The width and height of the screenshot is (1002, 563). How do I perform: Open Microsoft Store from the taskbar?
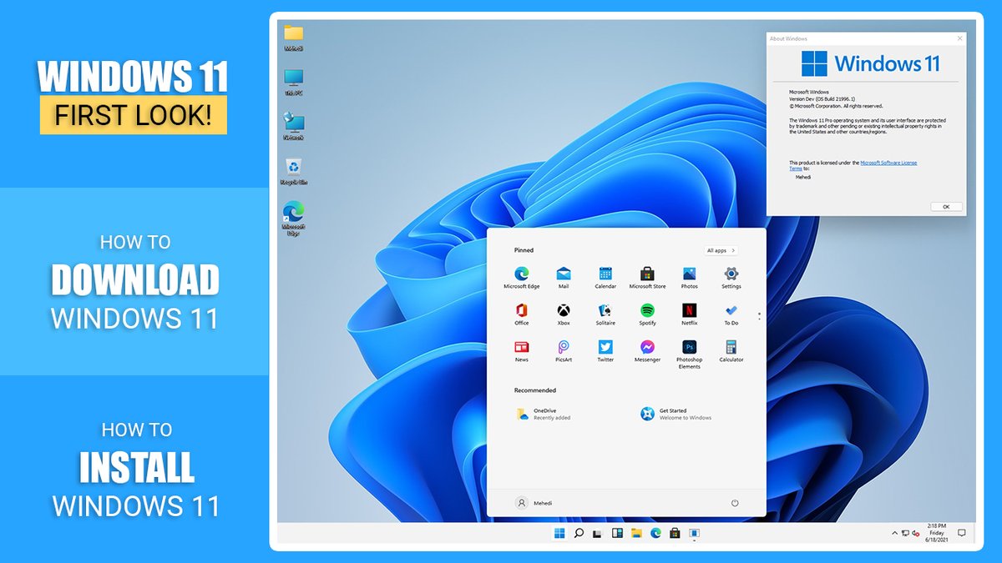click(x=675, y=533)
